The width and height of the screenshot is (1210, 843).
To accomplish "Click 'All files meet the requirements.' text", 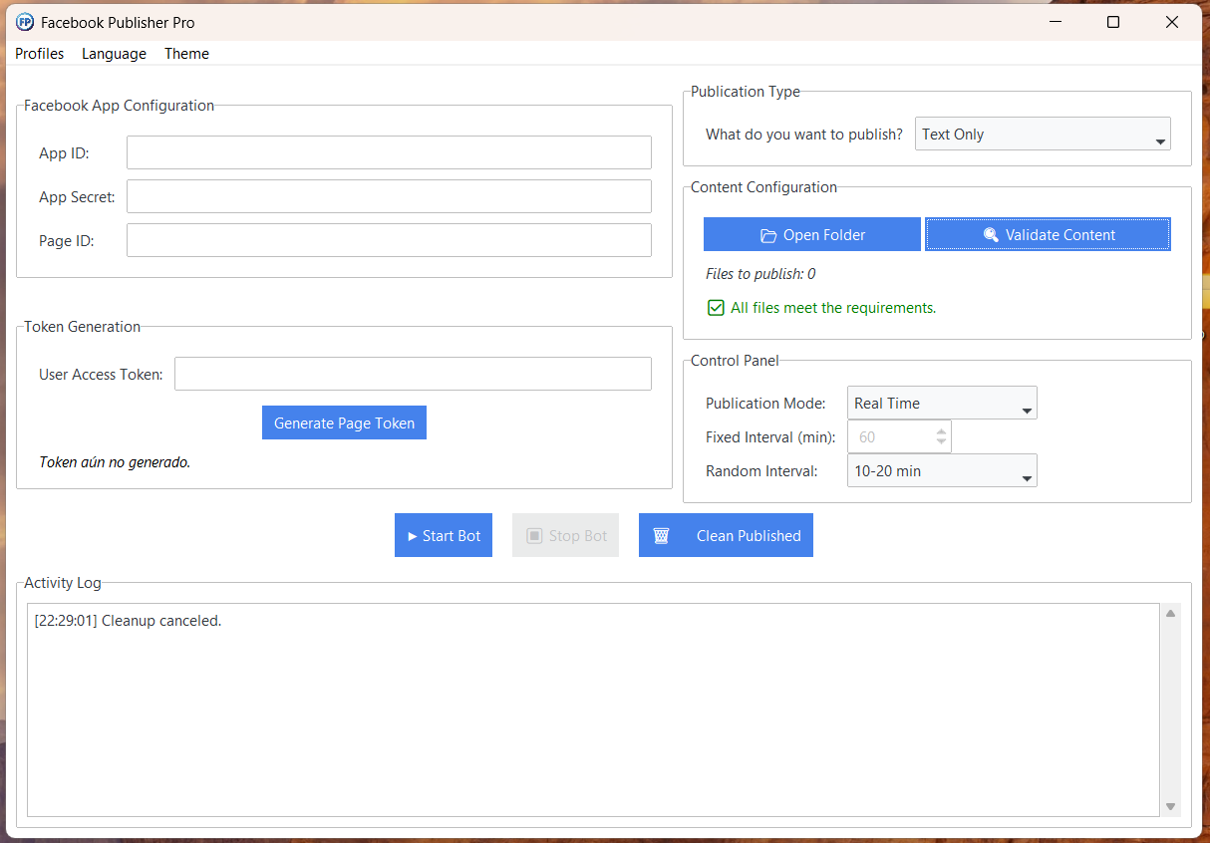I will point(833,308).
